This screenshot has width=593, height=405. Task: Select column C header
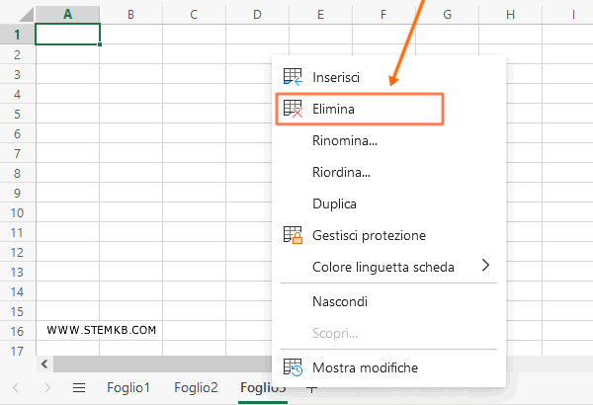[x=194, y=15]
